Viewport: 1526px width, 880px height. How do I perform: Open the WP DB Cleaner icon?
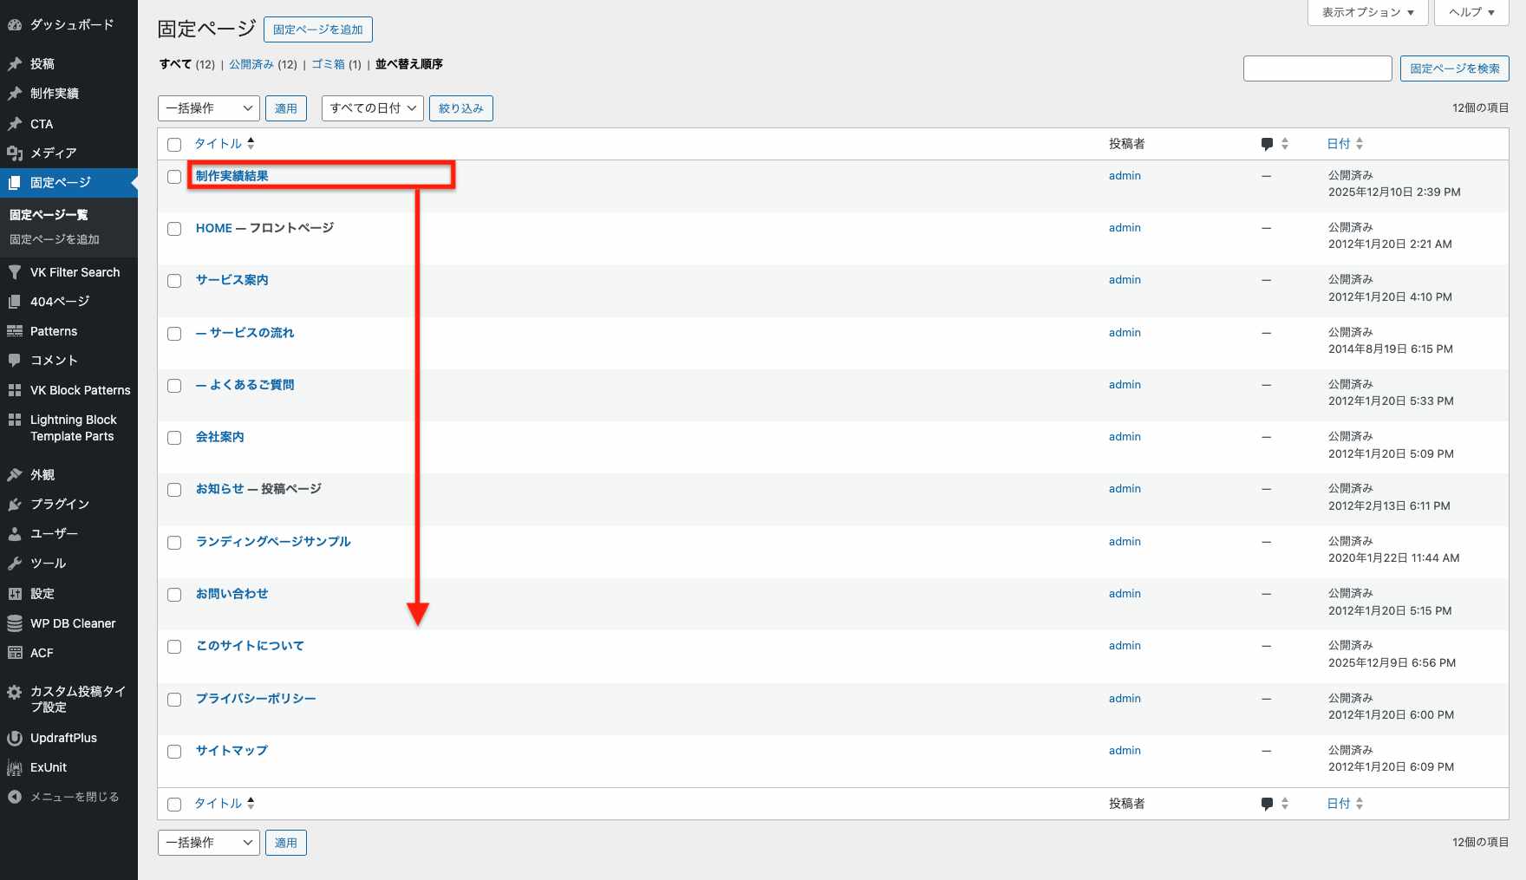(x=17, y=623)
